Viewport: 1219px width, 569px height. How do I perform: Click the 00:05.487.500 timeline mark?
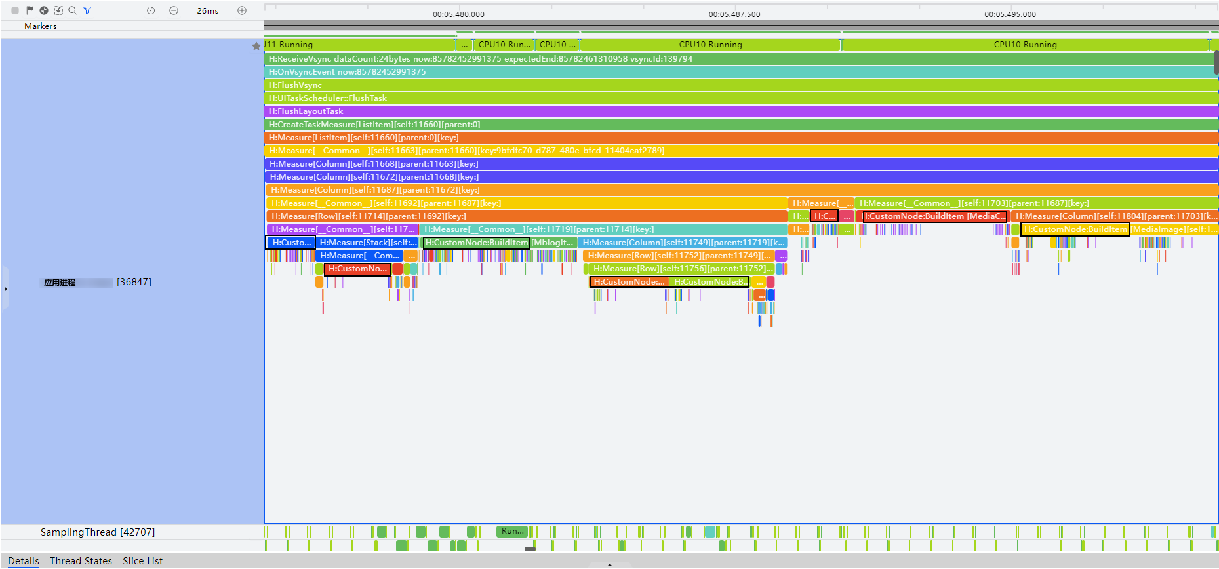[x=734, y=14]
